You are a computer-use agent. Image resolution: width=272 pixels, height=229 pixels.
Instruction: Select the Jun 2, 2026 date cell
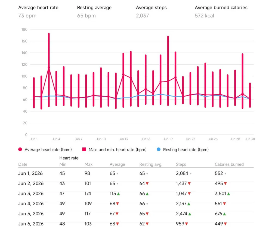tap(31, 183)
